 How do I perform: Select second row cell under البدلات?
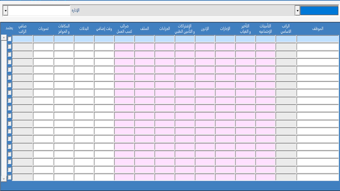pos(84,46)
